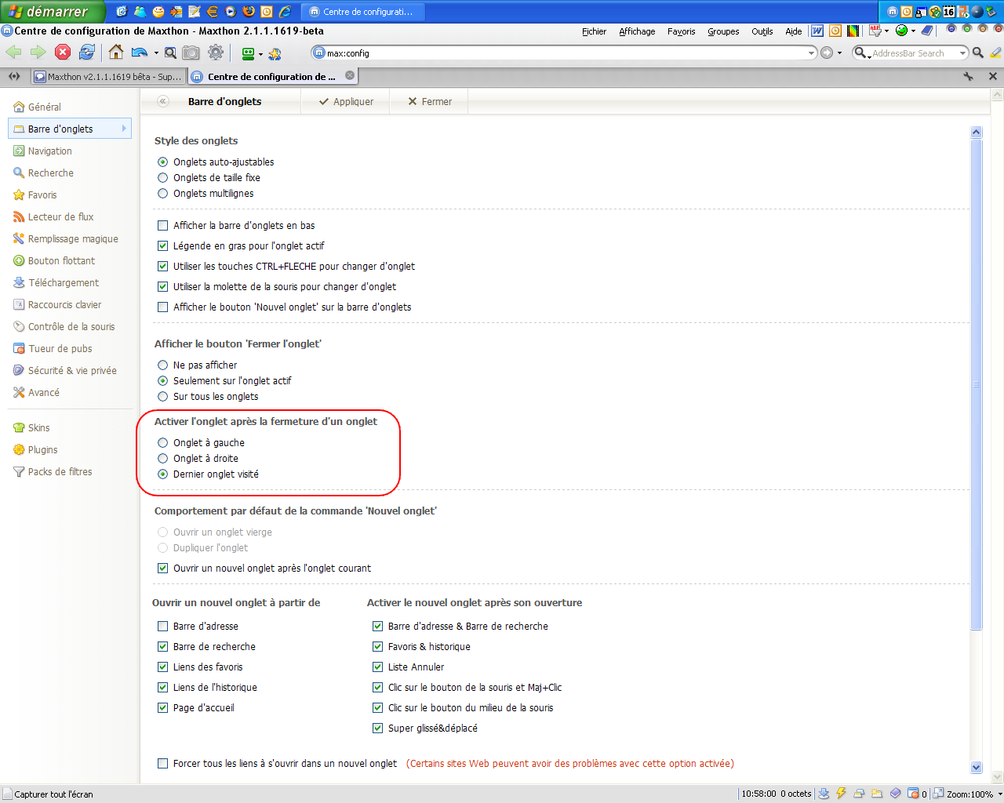Click the scrollbar down arrow of settings page
The height and width of the screenshot is (803, 1004).
977,768
